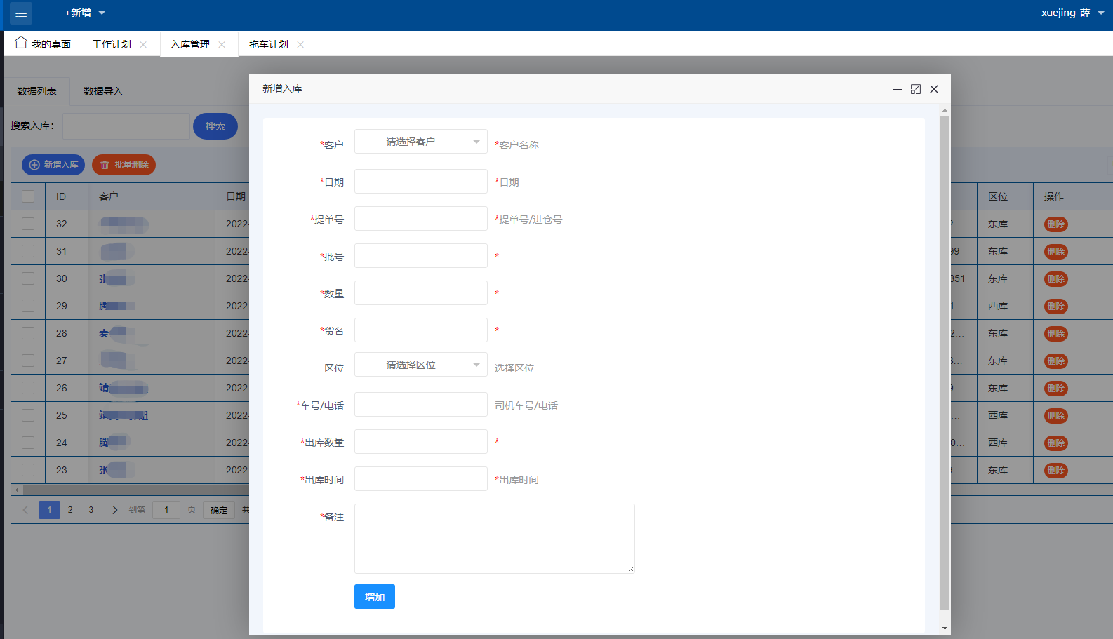Close the 工作计划 tab

point(143,44)
